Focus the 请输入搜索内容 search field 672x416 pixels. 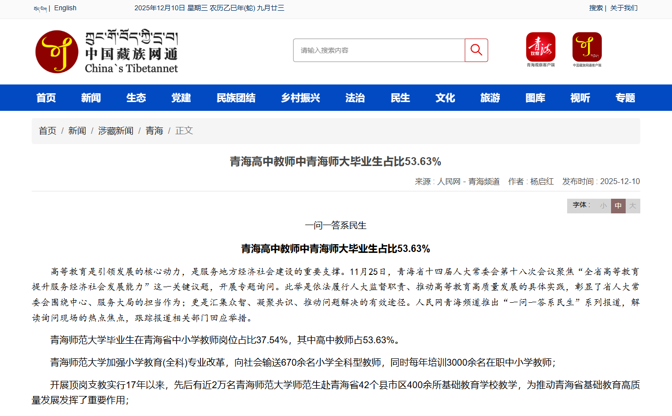tap(378, 50)
